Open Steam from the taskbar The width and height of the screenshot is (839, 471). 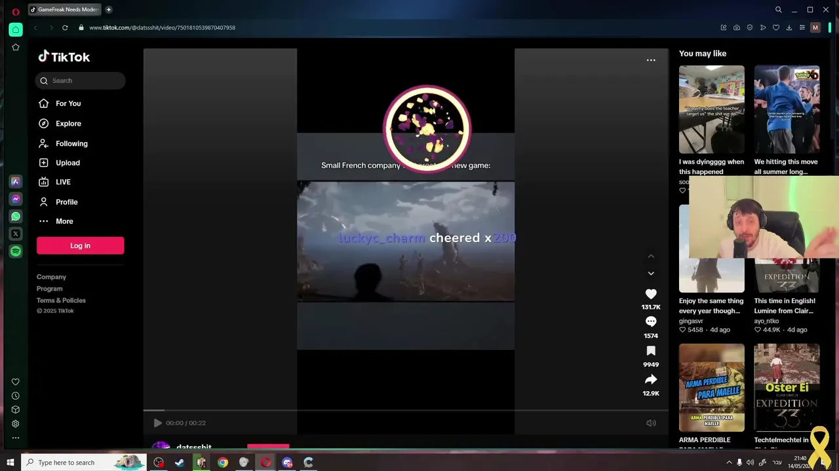(x=180, y=462)
